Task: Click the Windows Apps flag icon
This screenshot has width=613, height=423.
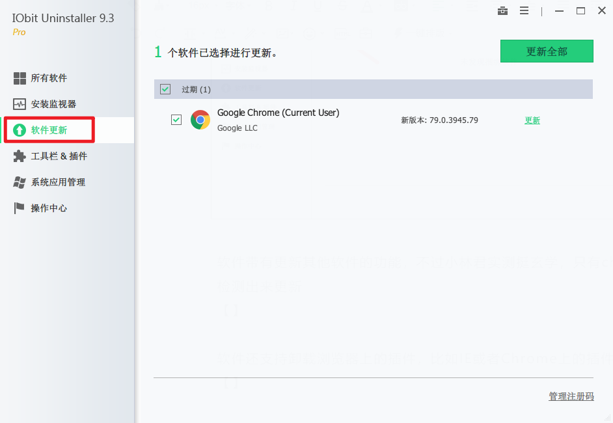Action: pos(20,182)
